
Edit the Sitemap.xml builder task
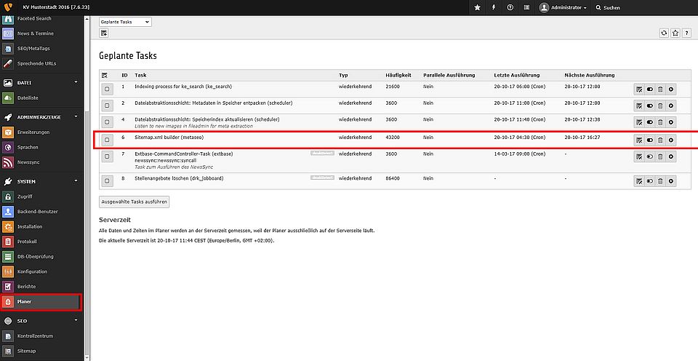pyautogui.click(x=639, y=139)
